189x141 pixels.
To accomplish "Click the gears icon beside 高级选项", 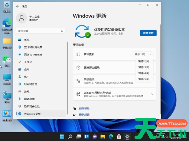I will [78, 81].
